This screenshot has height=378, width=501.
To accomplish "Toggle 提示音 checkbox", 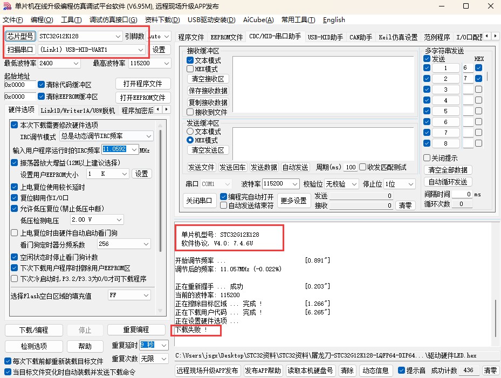I will 402,370.
